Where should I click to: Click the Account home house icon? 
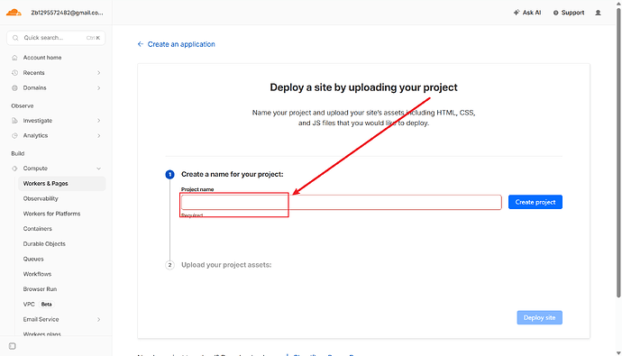coord(14,58)
